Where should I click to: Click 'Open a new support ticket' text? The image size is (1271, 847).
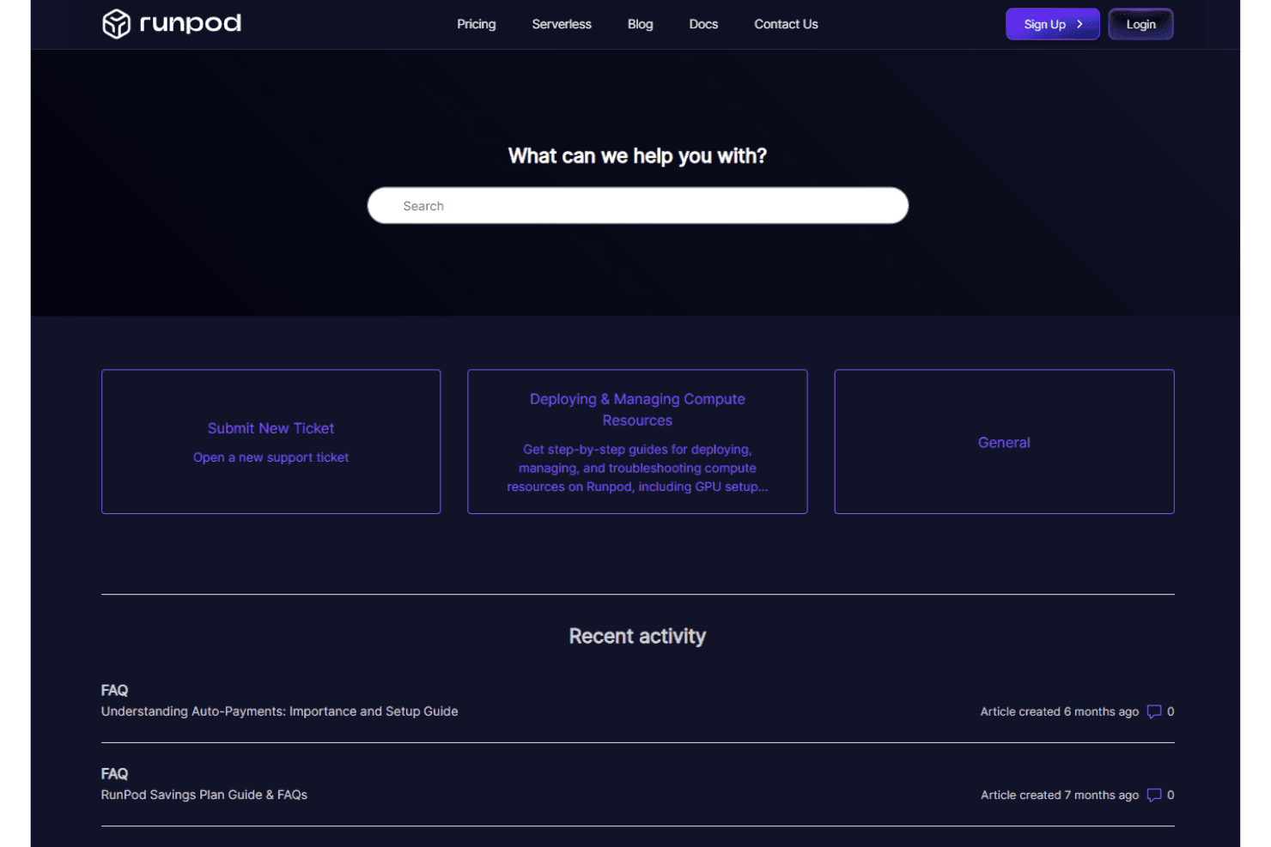coord(271,457)
